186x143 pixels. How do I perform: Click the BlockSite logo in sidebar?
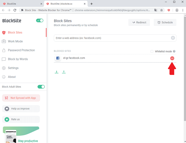(x=12, y=21)
